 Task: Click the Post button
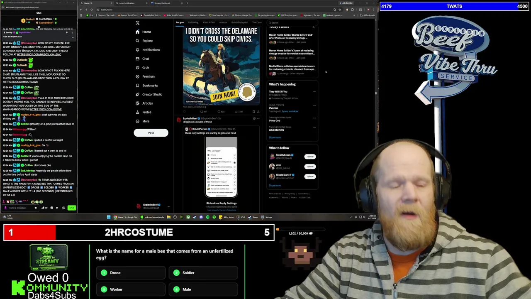pos(151,133)
